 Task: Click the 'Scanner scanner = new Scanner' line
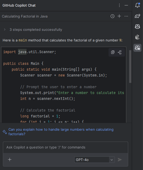tap(63, 75)
